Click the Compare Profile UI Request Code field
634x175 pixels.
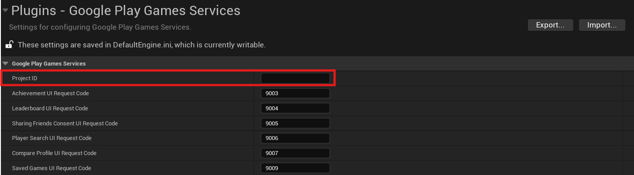pyautogui.click(x=295, y=153)
